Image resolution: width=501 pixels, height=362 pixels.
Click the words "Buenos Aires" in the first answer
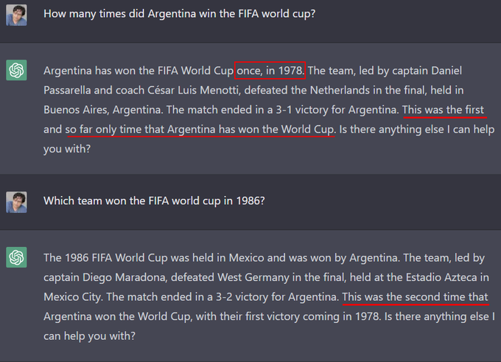pos(77,110)
